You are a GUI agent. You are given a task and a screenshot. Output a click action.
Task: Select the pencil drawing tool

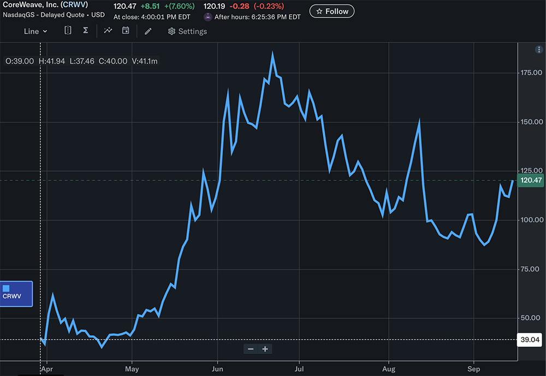[147, 31]
